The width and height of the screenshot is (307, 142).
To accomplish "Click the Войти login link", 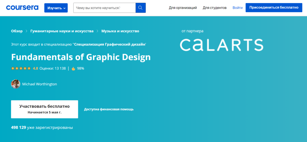I will click(237, 8).
